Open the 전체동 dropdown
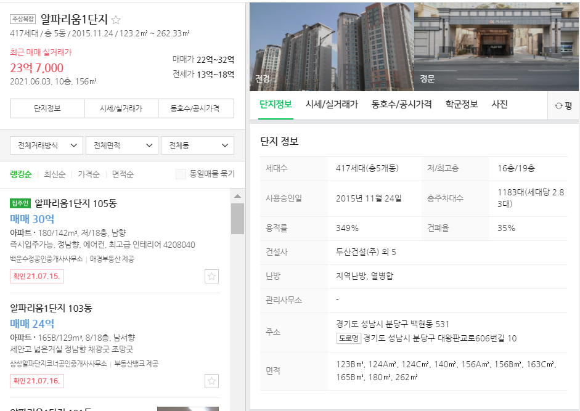The height and width of the screenshot is (411, 580). point(197,145)
